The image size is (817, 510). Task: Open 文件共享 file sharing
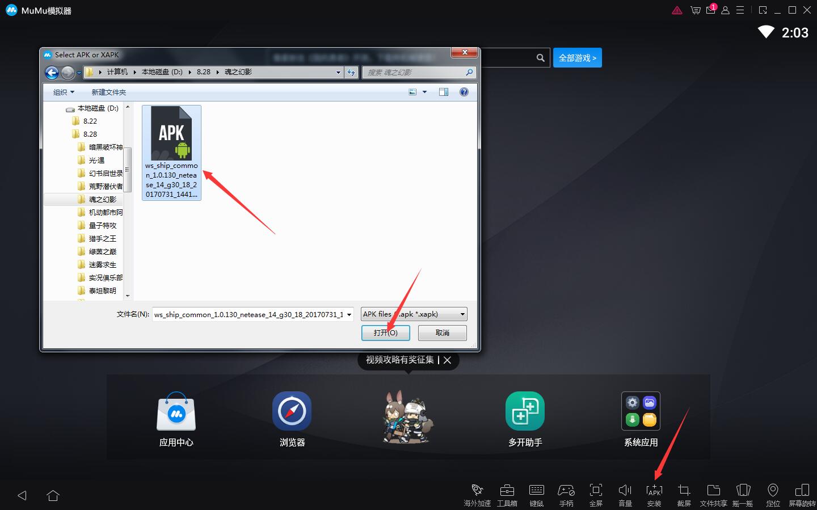pyautogui.click(x=713, y=495)
